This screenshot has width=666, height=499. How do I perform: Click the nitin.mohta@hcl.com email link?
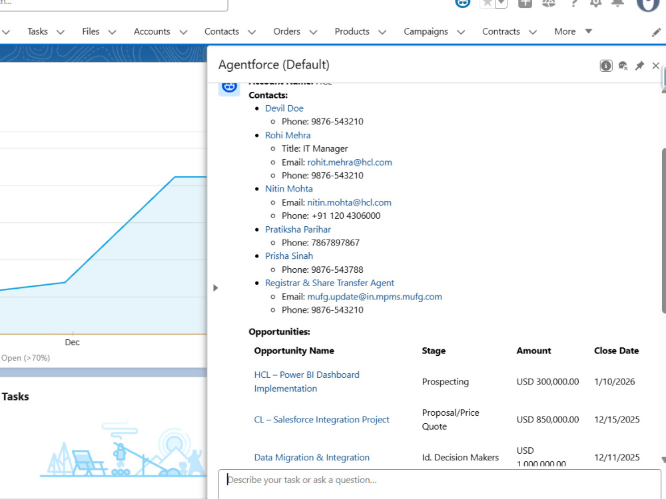[x=349, y=202]
